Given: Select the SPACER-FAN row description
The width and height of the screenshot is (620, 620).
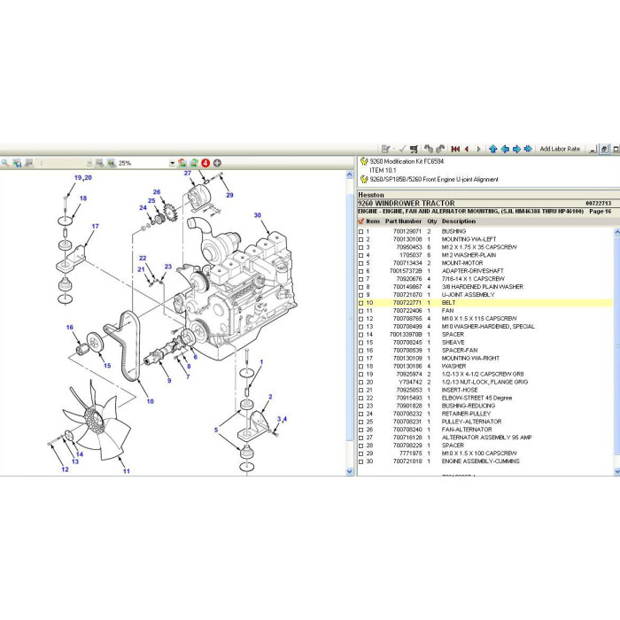Looking at the screenshot, I should (460, 351).
